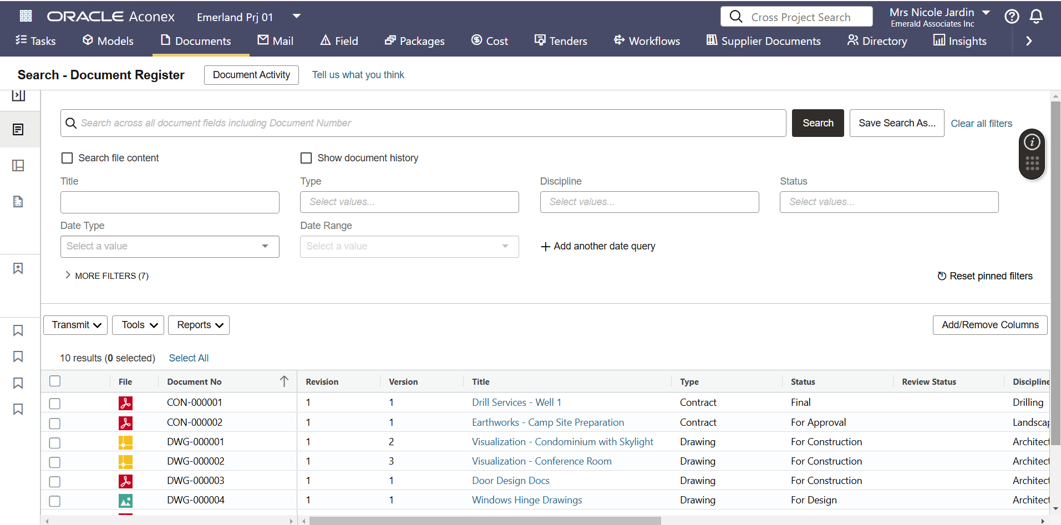Open the Date Type dropdown
The width and height of the screenshot is (1061, 525).
pos(170,247)
